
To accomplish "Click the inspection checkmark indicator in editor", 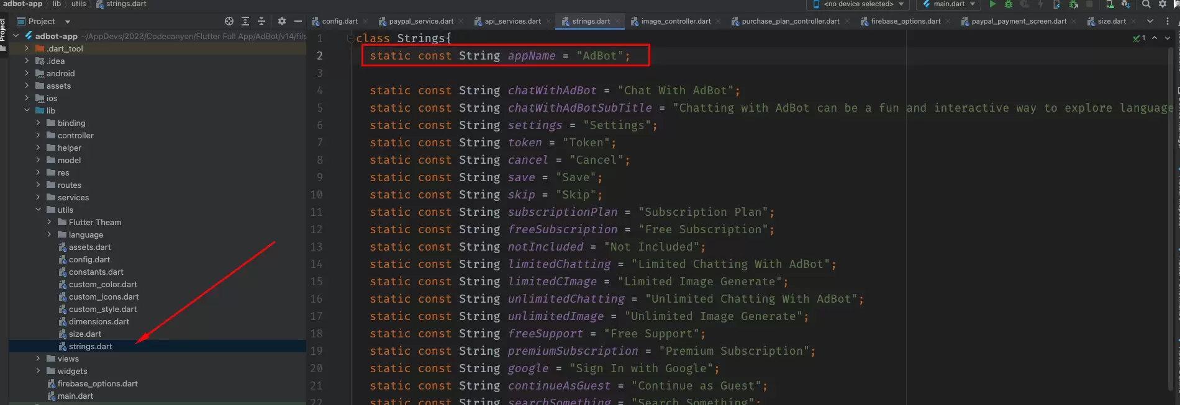I will [x=1139, y=38].
